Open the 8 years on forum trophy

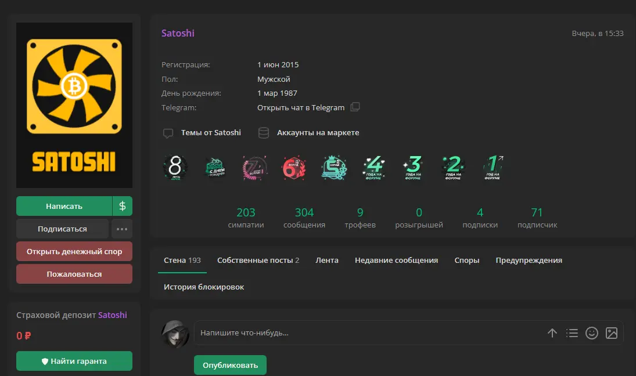[x=175, y=167]
